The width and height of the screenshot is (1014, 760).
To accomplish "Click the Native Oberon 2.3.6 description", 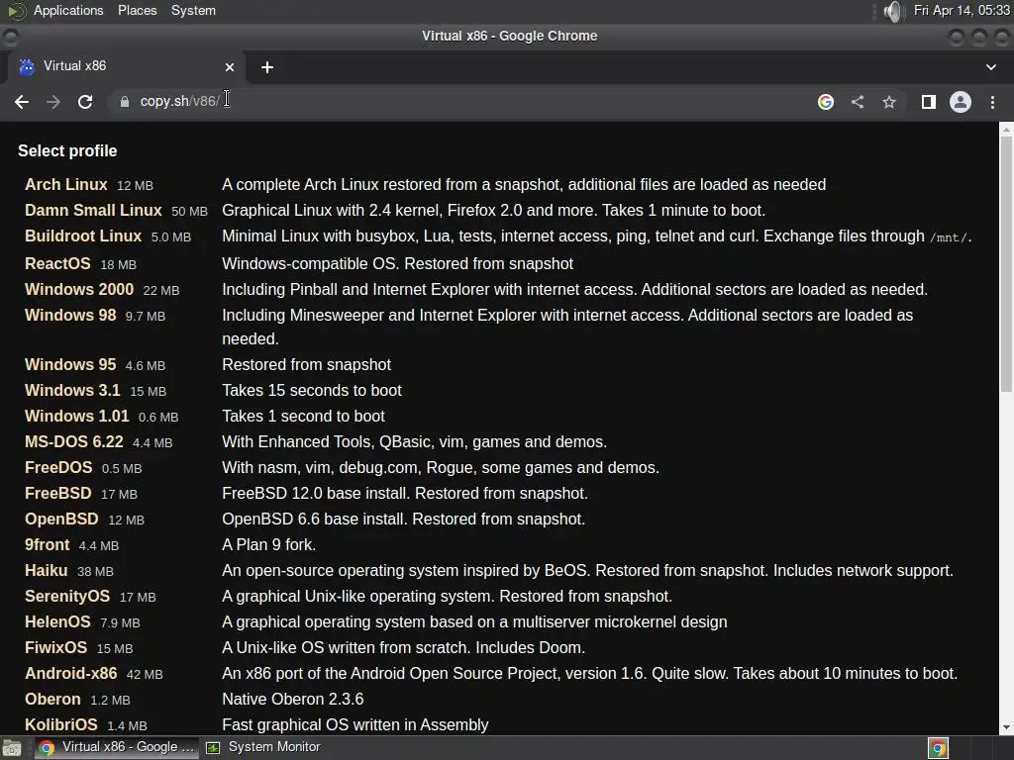I will point(293,700).
